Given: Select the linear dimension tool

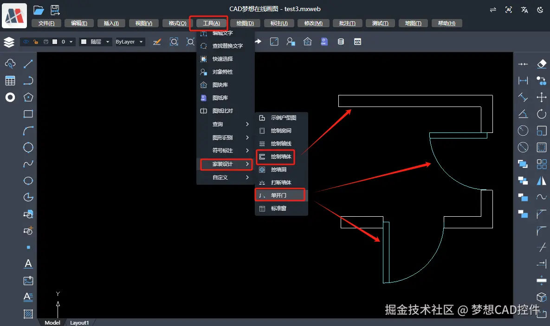Looking at the screenshot, I should click(x=523, y=81).
